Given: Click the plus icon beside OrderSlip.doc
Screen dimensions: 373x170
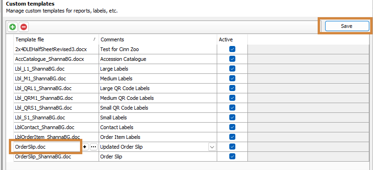Looking at the screenshot, I should (86, 147).
